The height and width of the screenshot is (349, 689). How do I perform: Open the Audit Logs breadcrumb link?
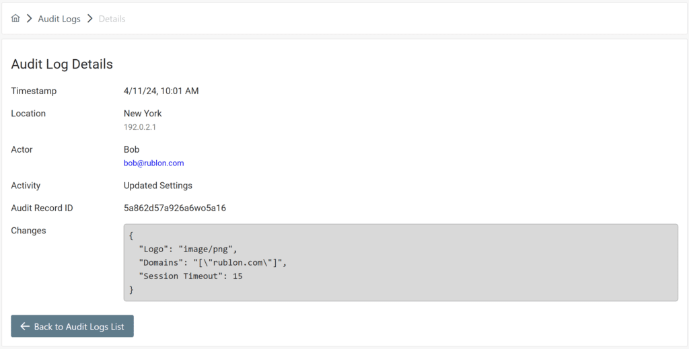click(x=59, y=19)
